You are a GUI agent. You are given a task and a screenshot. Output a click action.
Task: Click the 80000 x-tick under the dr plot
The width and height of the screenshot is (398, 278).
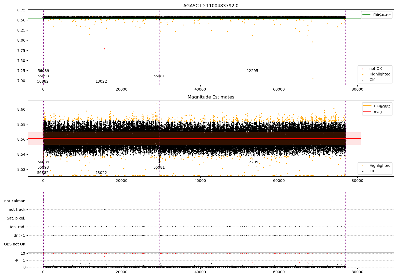click(357, 272)
